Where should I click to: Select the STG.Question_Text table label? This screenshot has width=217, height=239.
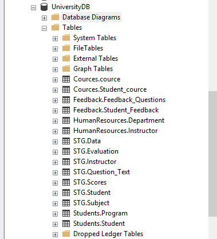pos(101,172)
